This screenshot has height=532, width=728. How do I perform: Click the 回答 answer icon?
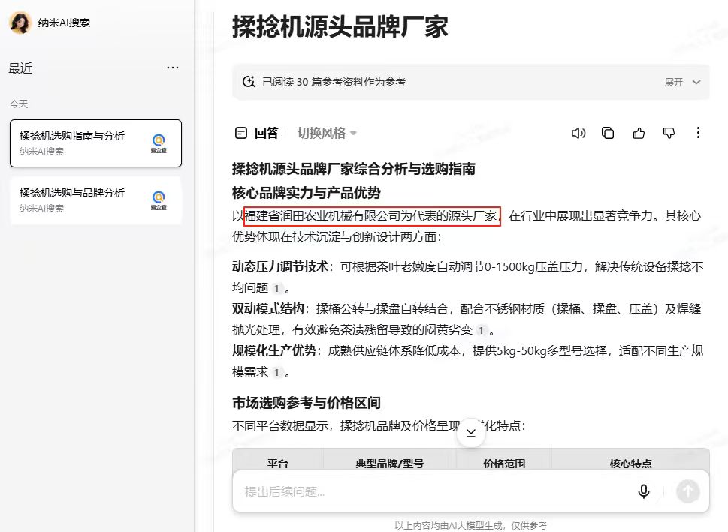[x=241, y=133]
